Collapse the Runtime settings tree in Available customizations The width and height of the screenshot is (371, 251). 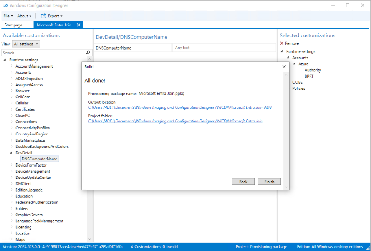pos(5,60)
